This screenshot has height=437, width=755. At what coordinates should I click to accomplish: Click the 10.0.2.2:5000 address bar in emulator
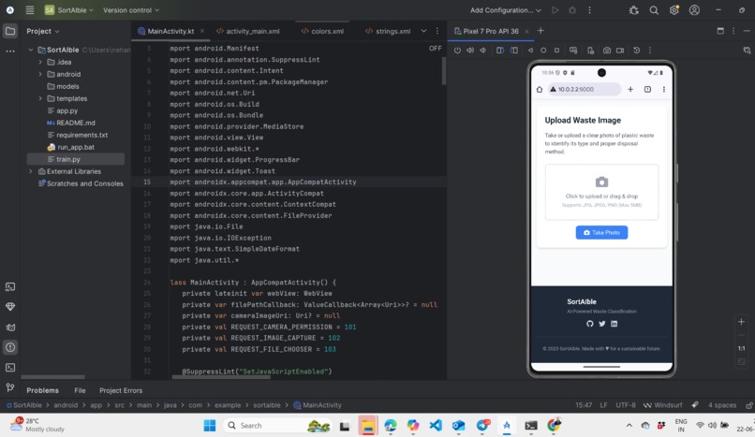coord(585,90)
